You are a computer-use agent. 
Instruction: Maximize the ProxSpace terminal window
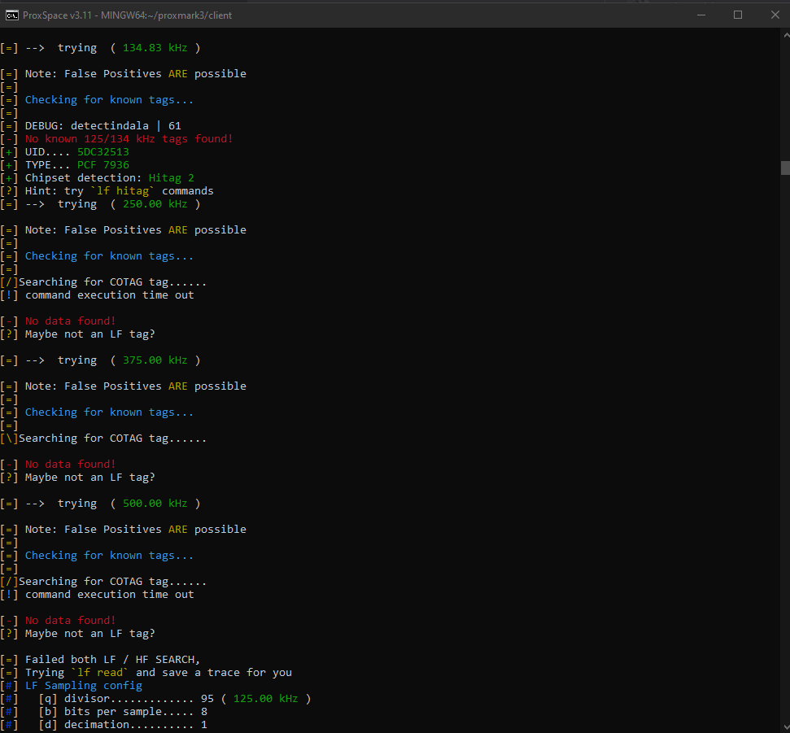click(x=738, y=15)
